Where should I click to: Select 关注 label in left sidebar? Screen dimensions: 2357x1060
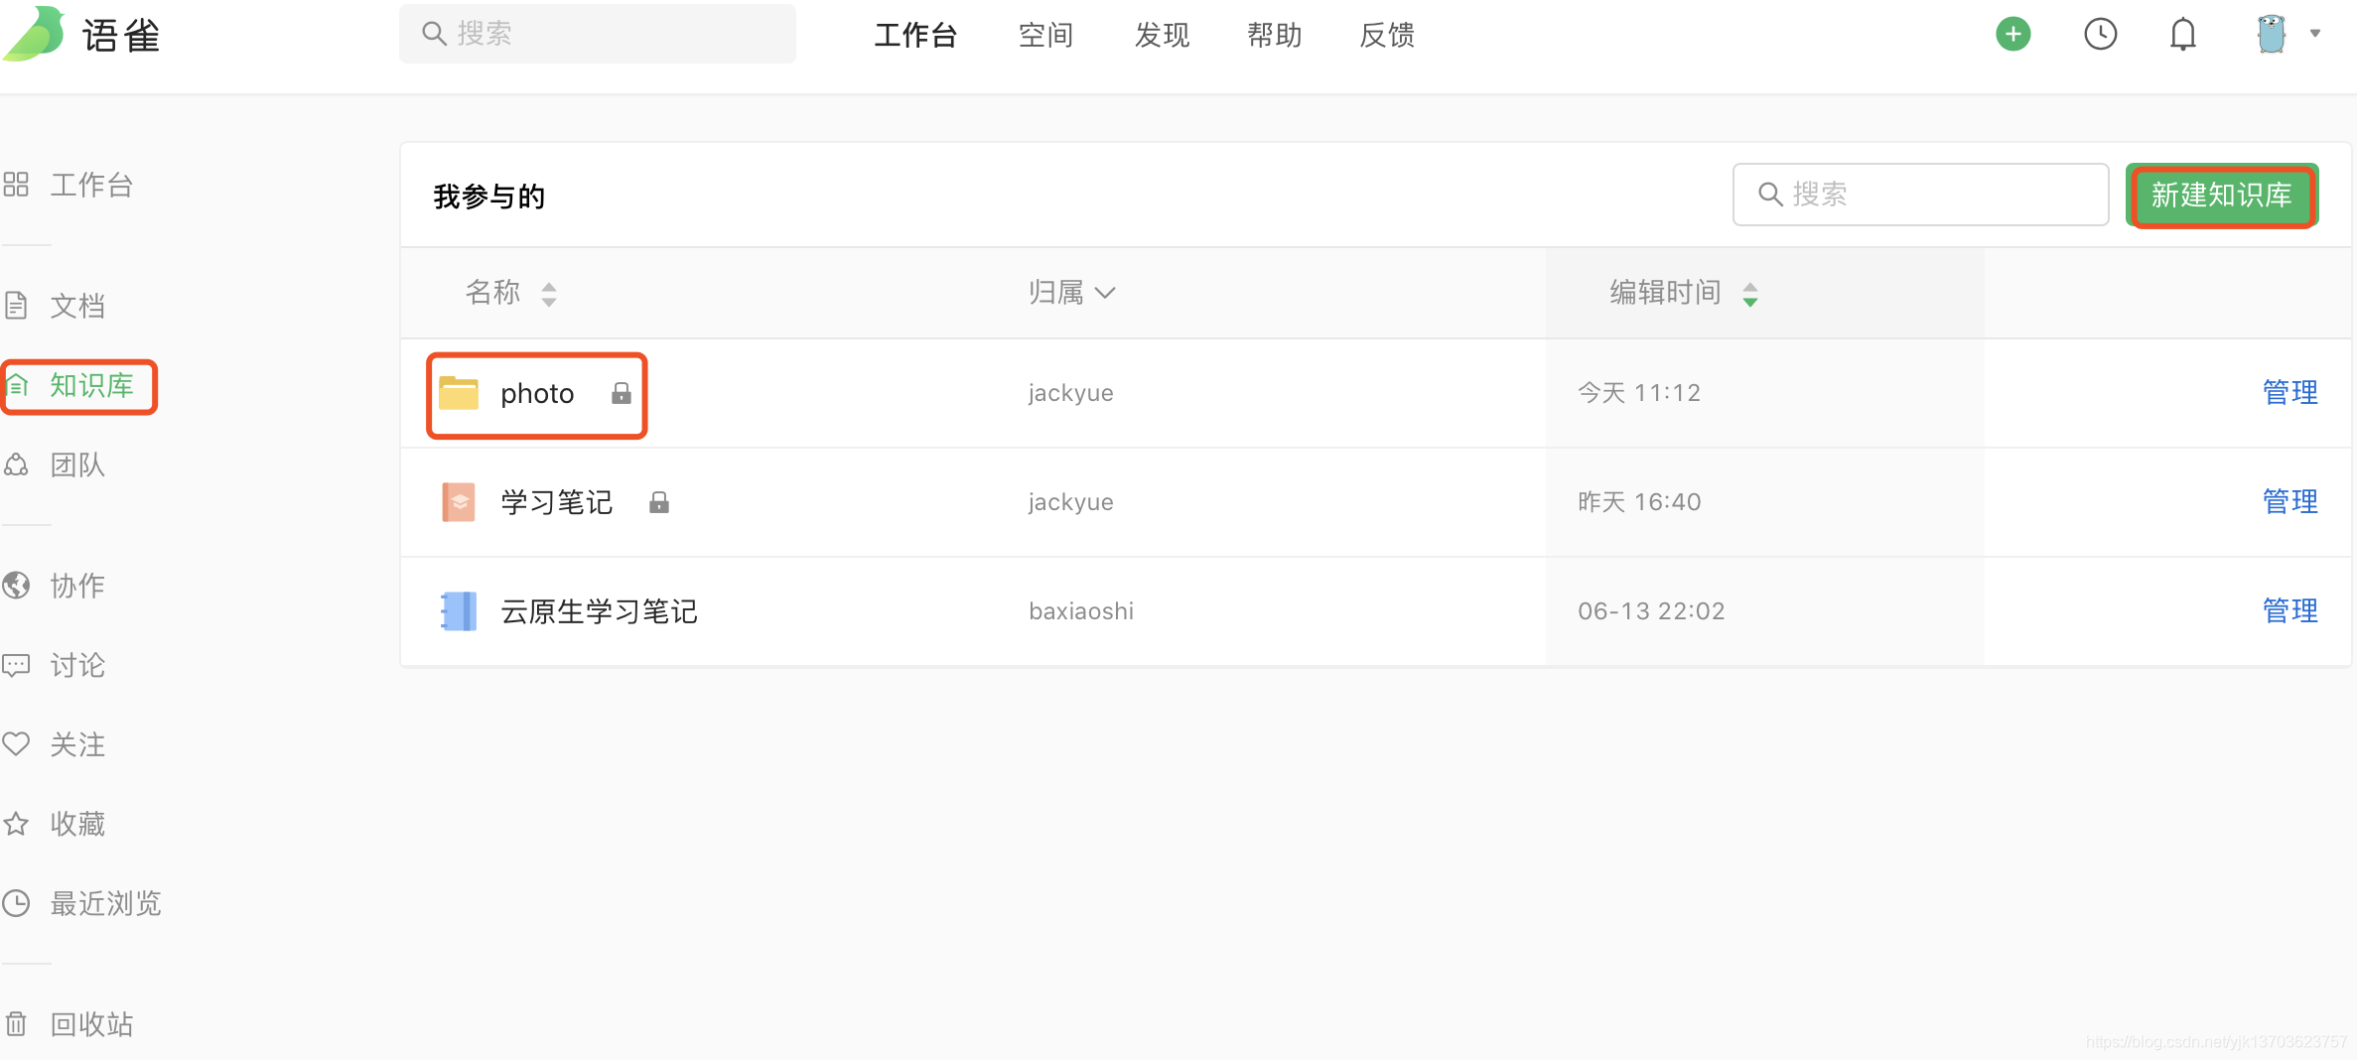point(77,744)
